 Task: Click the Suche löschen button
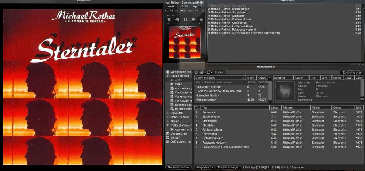pos(351,73)
